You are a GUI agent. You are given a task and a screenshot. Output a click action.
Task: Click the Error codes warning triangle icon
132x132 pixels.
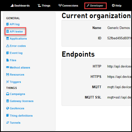pyautogui.click(x=8, y=46)
